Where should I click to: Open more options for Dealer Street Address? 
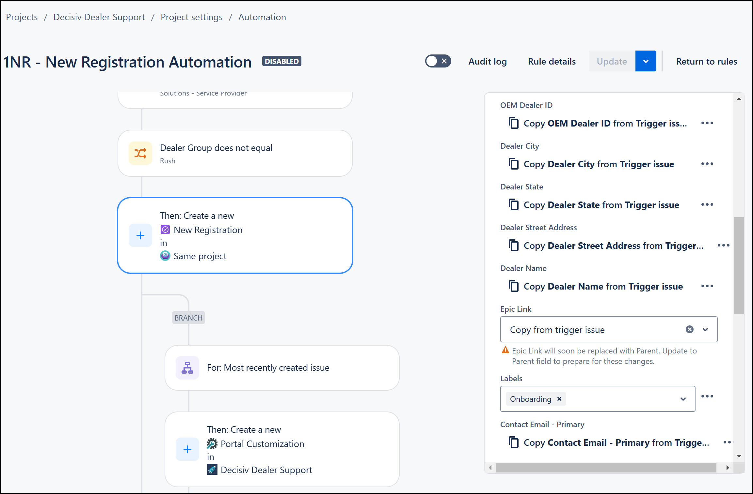(724, 245)
